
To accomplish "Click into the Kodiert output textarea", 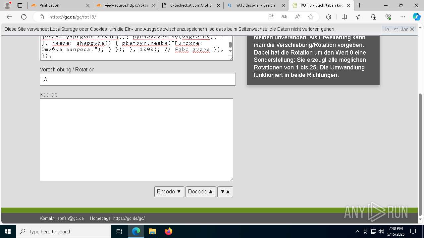I will pyautogui.click(x=136, y=140).
